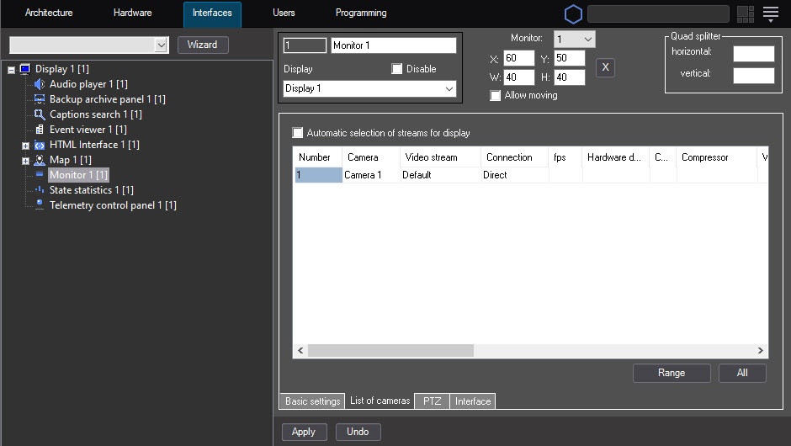This screenshot has width=791, height=446.
Task: Click the Audio player 1 speaker icon
Action: (39, 84)
